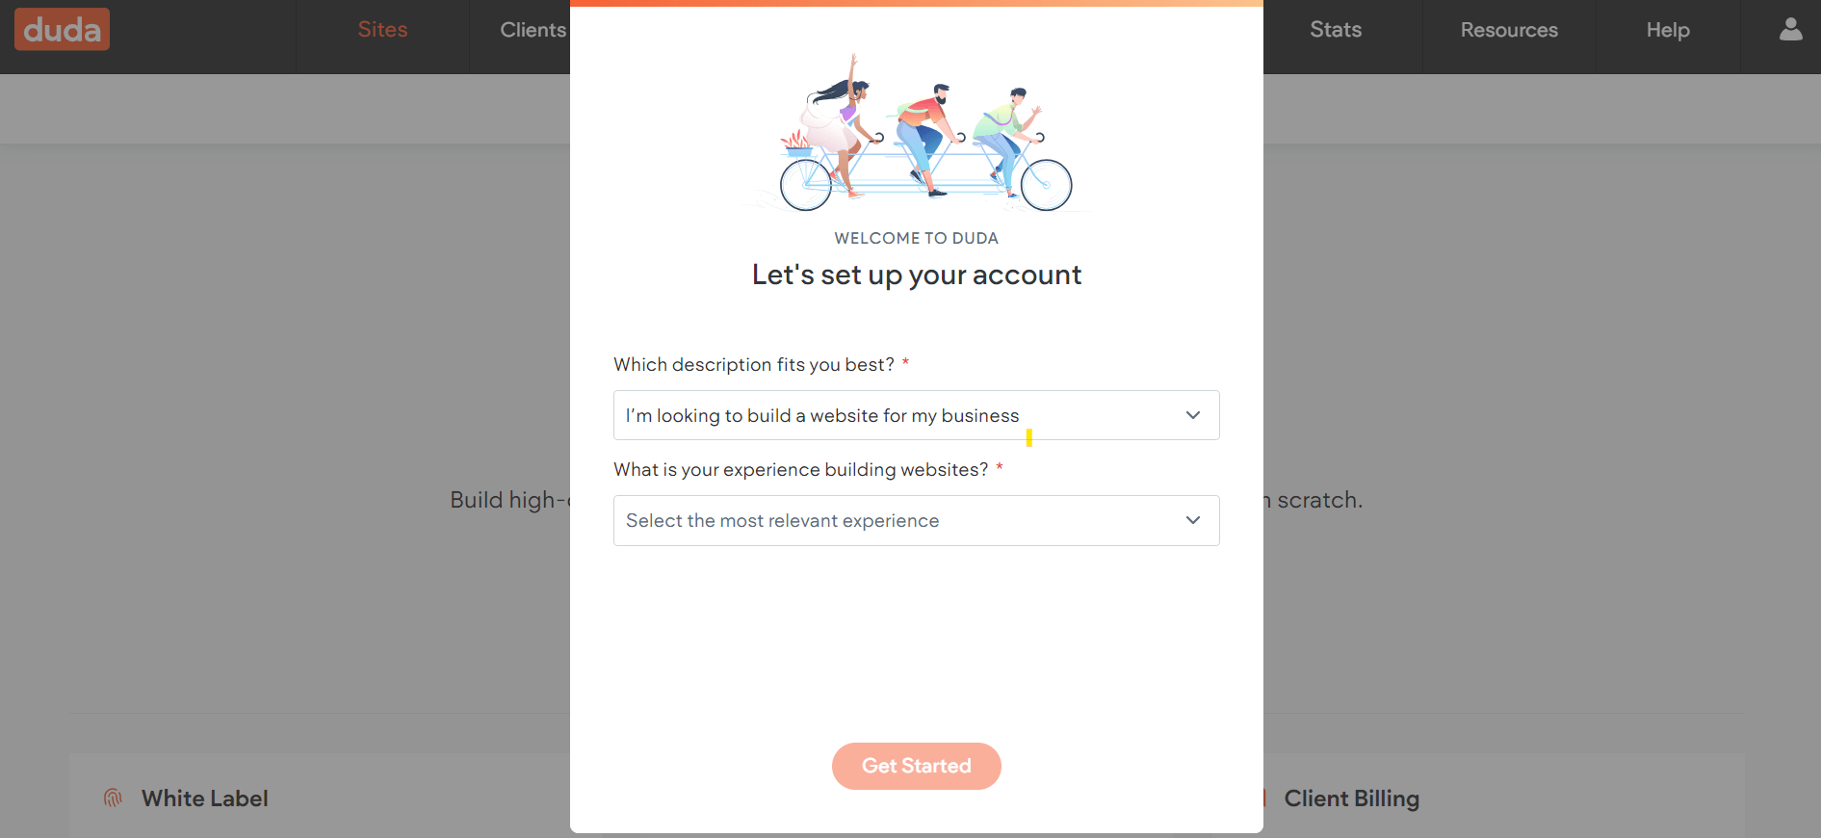Viewport: 1821px width, 838px height.
Task: Open the Clients menu item
Action: tap(533, 30)
